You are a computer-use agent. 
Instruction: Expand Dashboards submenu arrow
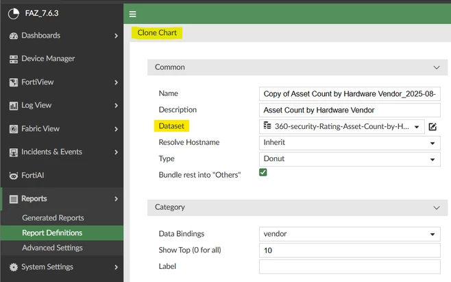(x=117, y=36)
